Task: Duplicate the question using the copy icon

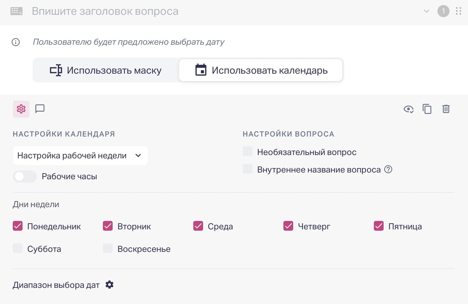Action: click(x=427, y=109)
